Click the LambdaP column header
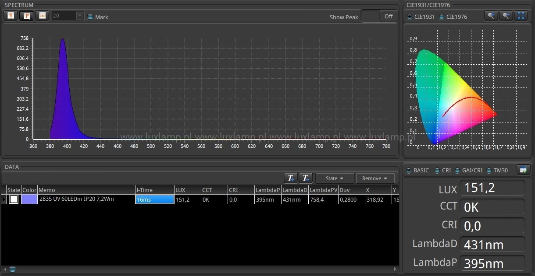 click(x=267, y=190)
